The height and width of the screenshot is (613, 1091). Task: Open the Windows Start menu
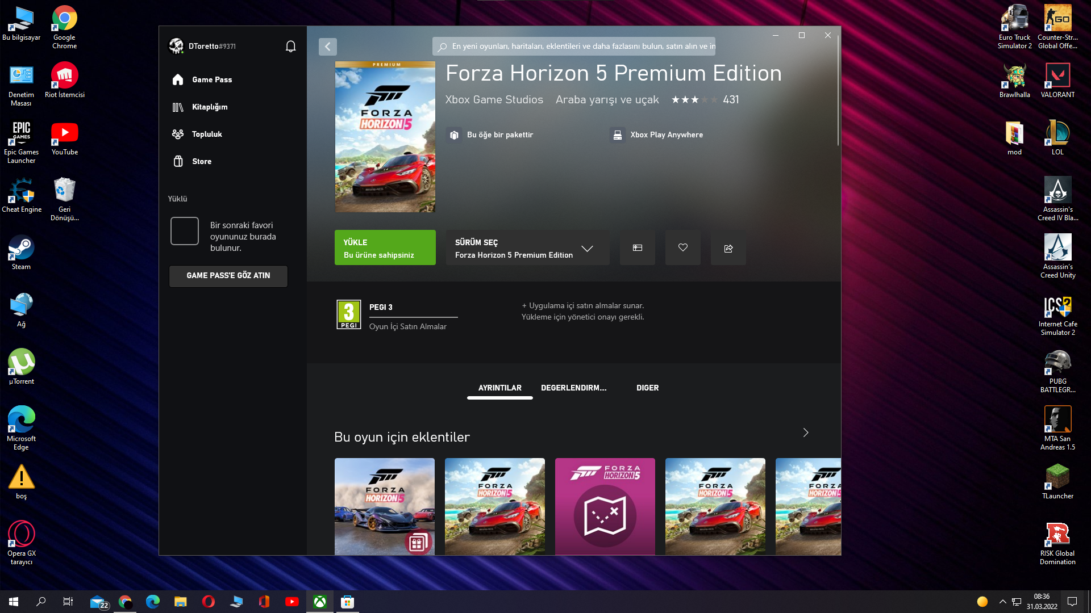[14, 602]
